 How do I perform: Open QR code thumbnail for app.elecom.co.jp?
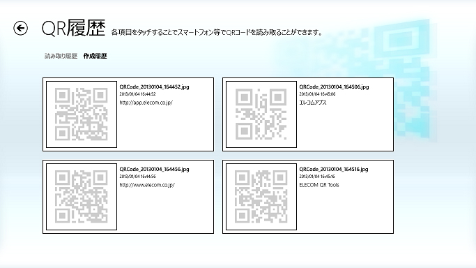point(82,114)
